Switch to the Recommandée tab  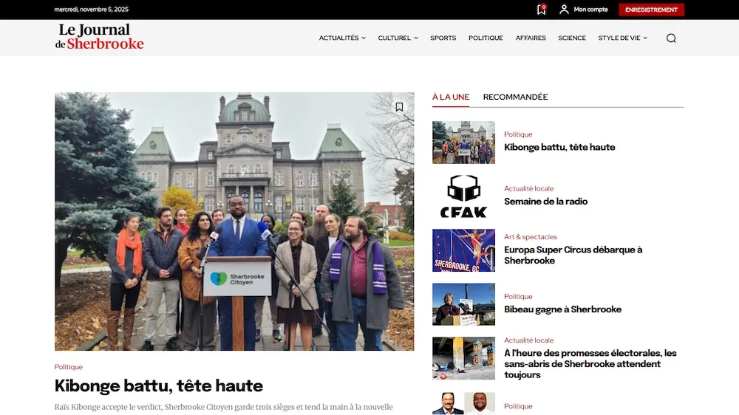(515, 97)
